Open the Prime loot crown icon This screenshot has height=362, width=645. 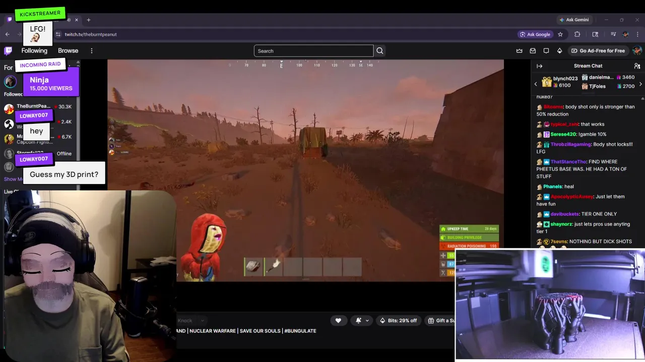pos(520,51)
